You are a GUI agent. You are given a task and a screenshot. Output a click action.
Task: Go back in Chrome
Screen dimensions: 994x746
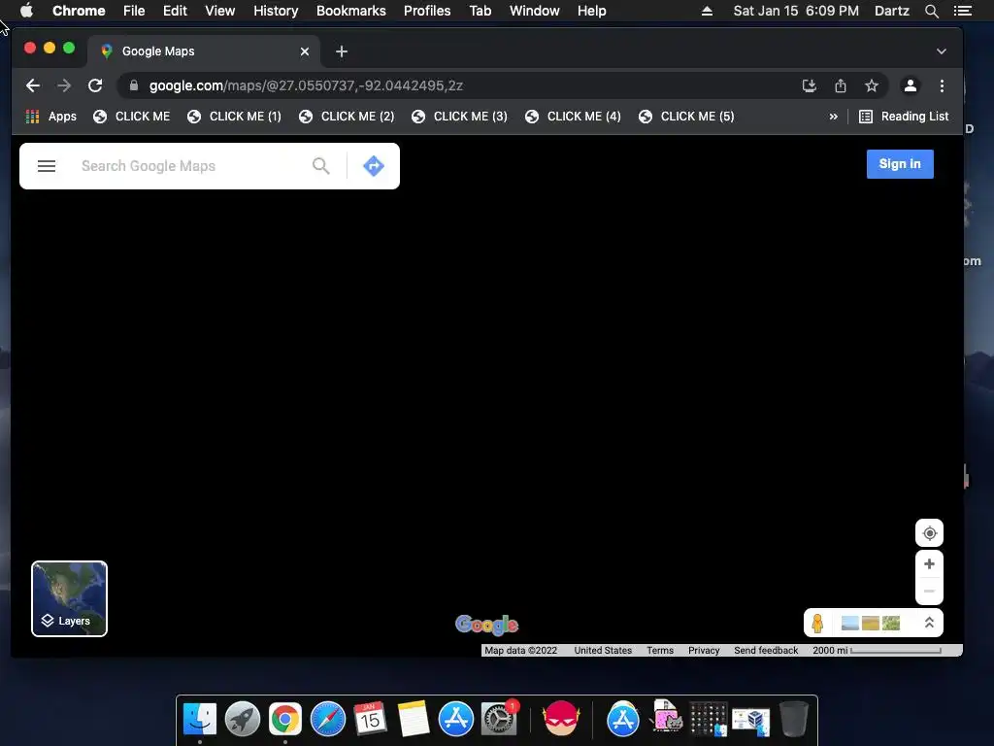pyautogui.click(x=33, y=85)
